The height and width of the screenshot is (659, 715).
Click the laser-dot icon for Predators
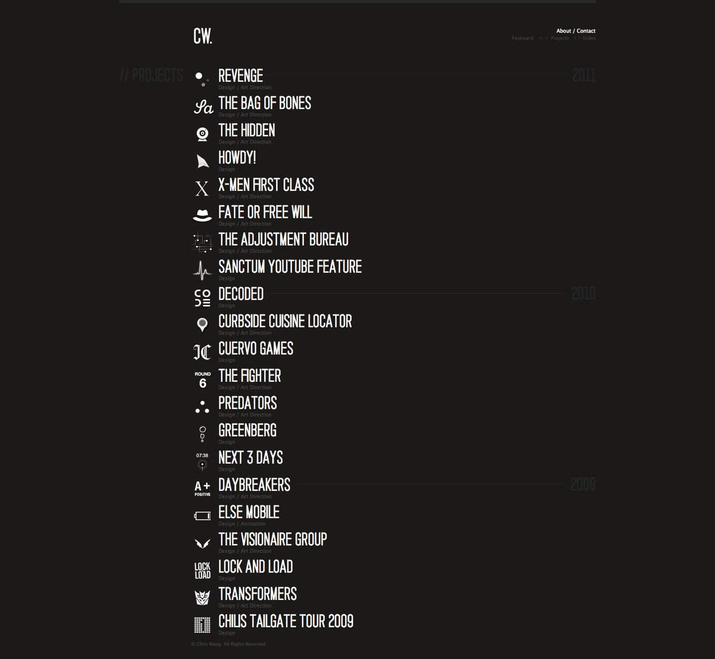(202, 406)
